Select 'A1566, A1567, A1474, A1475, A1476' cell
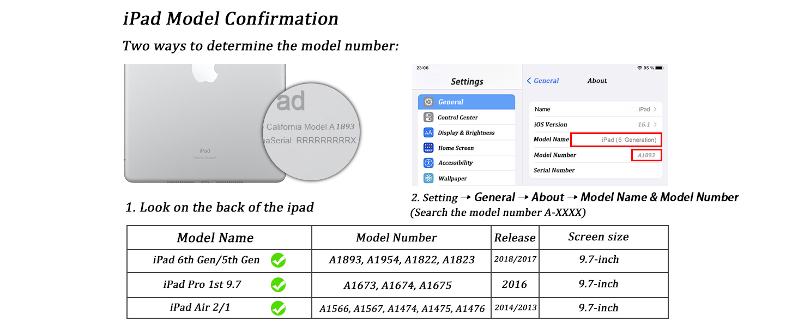The height and width of the screenshot is (327, 798). click(x=402, y=309)
